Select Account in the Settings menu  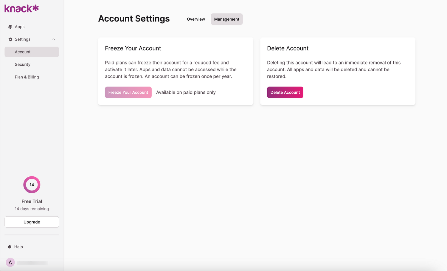pyautogui.click(x=23, y=52)
